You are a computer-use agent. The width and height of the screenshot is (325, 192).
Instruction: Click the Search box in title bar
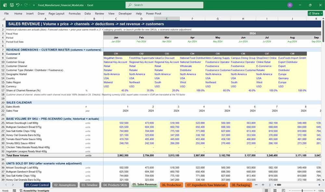[x=164, y=5]
